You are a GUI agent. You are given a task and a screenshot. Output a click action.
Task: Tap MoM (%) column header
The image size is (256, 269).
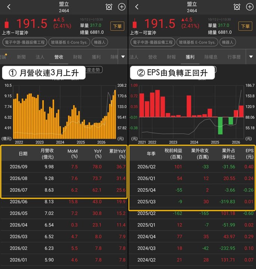(72, 154)
